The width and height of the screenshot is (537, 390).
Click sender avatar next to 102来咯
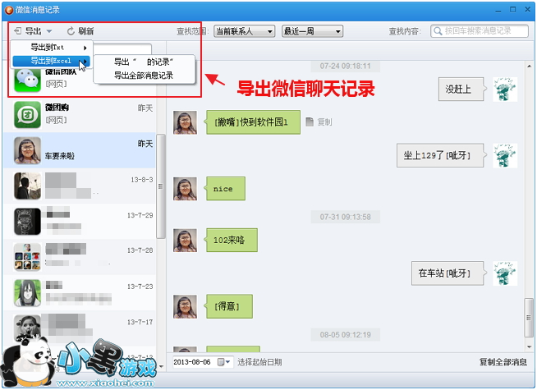point(185,241)
